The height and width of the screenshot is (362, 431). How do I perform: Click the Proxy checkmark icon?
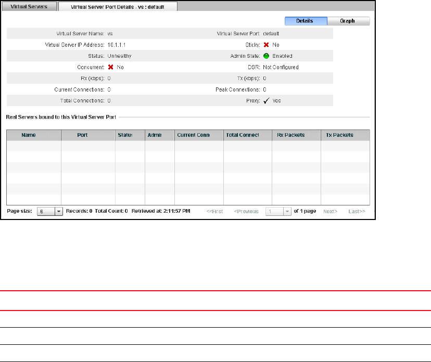pyautogui.click(x=265, y=101)
